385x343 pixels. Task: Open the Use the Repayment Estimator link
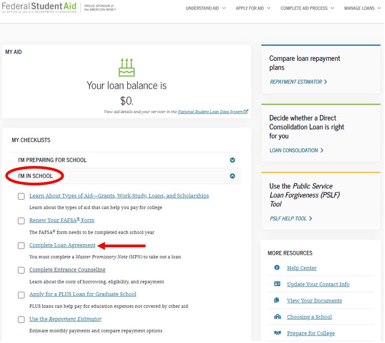65,319
